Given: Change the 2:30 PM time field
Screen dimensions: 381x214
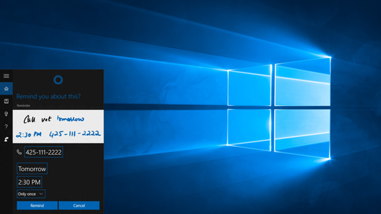Looking at the screenshot, I should (x=29, y=182).
